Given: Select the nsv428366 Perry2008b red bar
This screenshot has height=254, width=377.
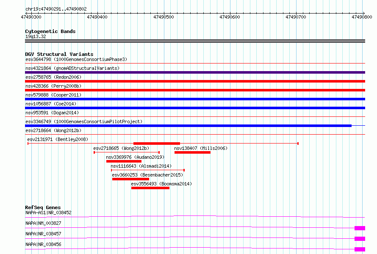Looking at the screenshot, I should [195, 90].
